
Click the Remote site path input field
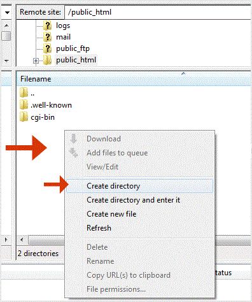[x=158, y=12]
